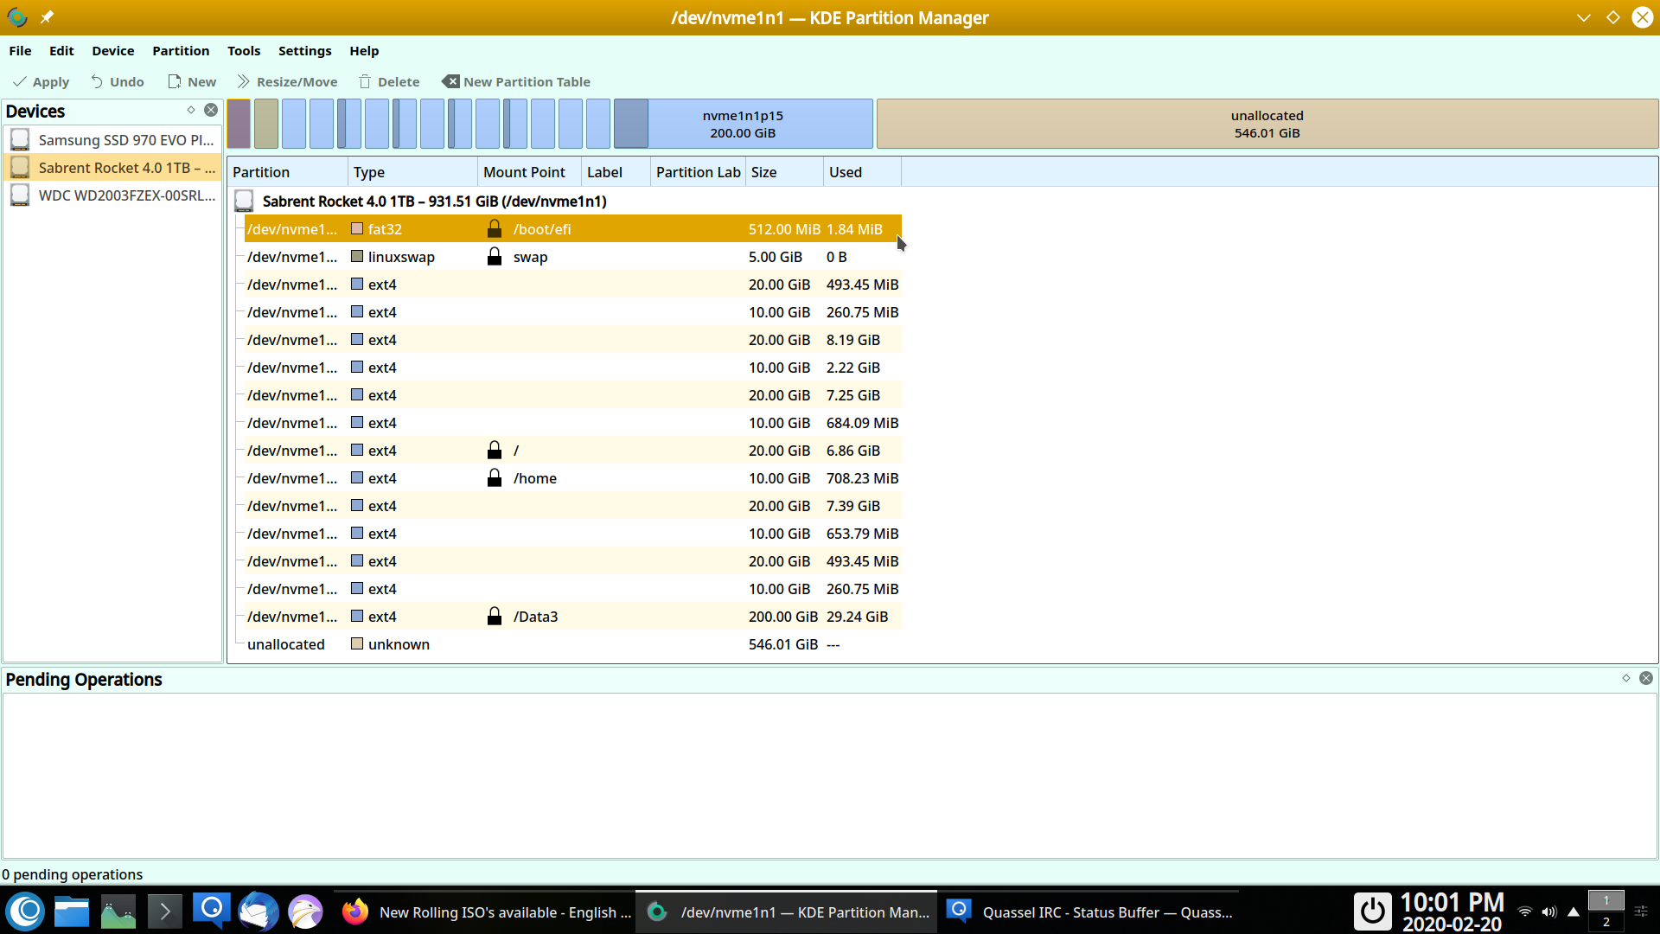This screenshot has height=934, width=1660.
Task: Switch to Firefox New Rolling ISO's window
Action: coord(485,912)
